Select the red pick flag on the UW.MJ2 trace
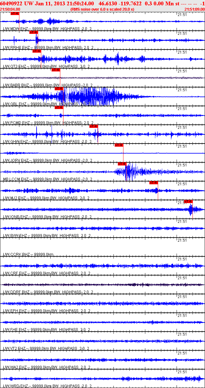Viewport: 205px width, 388px height. [153, 183]
